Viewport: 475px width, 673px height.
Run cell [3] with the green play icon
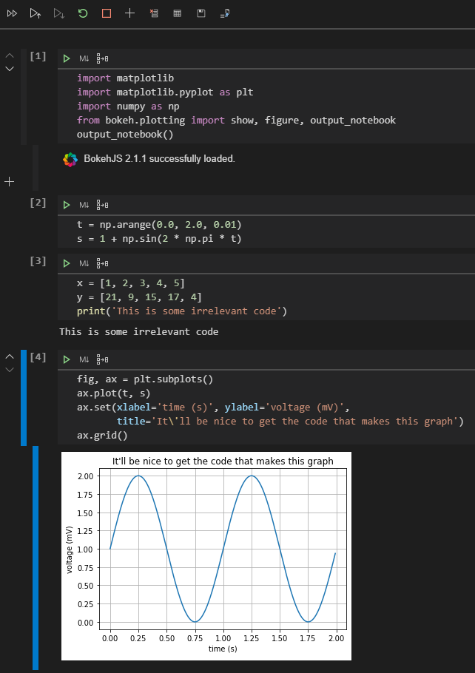67,263
